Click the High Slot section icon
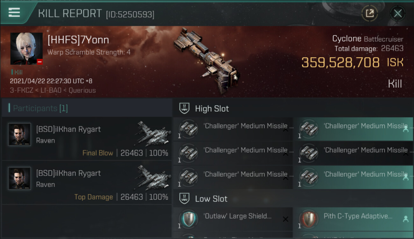414x239 pixels. coord(184,108)
